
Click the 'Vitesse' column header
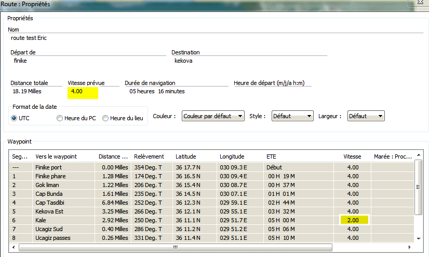pos(352,156)
